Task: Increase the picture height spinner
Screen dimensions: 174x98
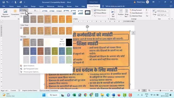Action: click(x=168, y=10)
